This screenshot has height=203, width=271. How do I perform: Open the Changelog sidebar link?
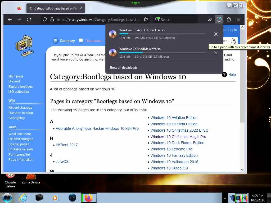point(17,118)
